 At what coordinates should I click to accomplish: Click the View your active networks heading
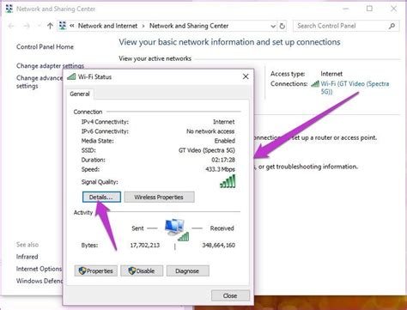(155, 58)
